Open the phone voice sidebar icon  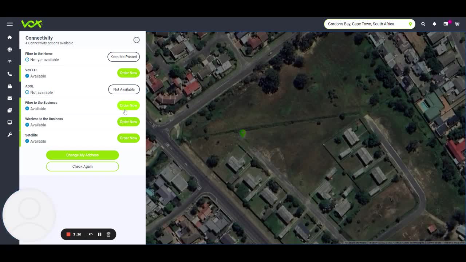10,74
